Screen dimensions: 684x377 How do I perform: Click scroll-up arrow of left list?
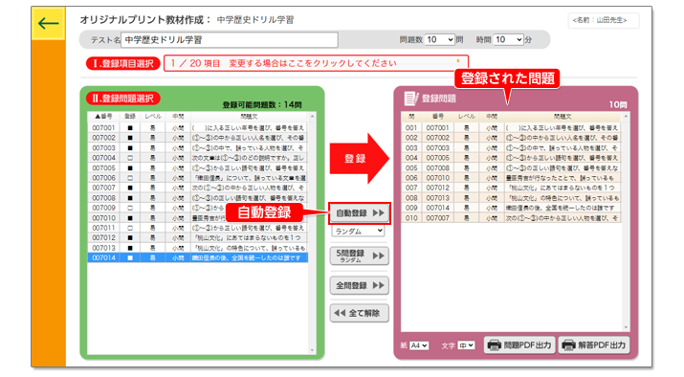(x=312, y=117)
